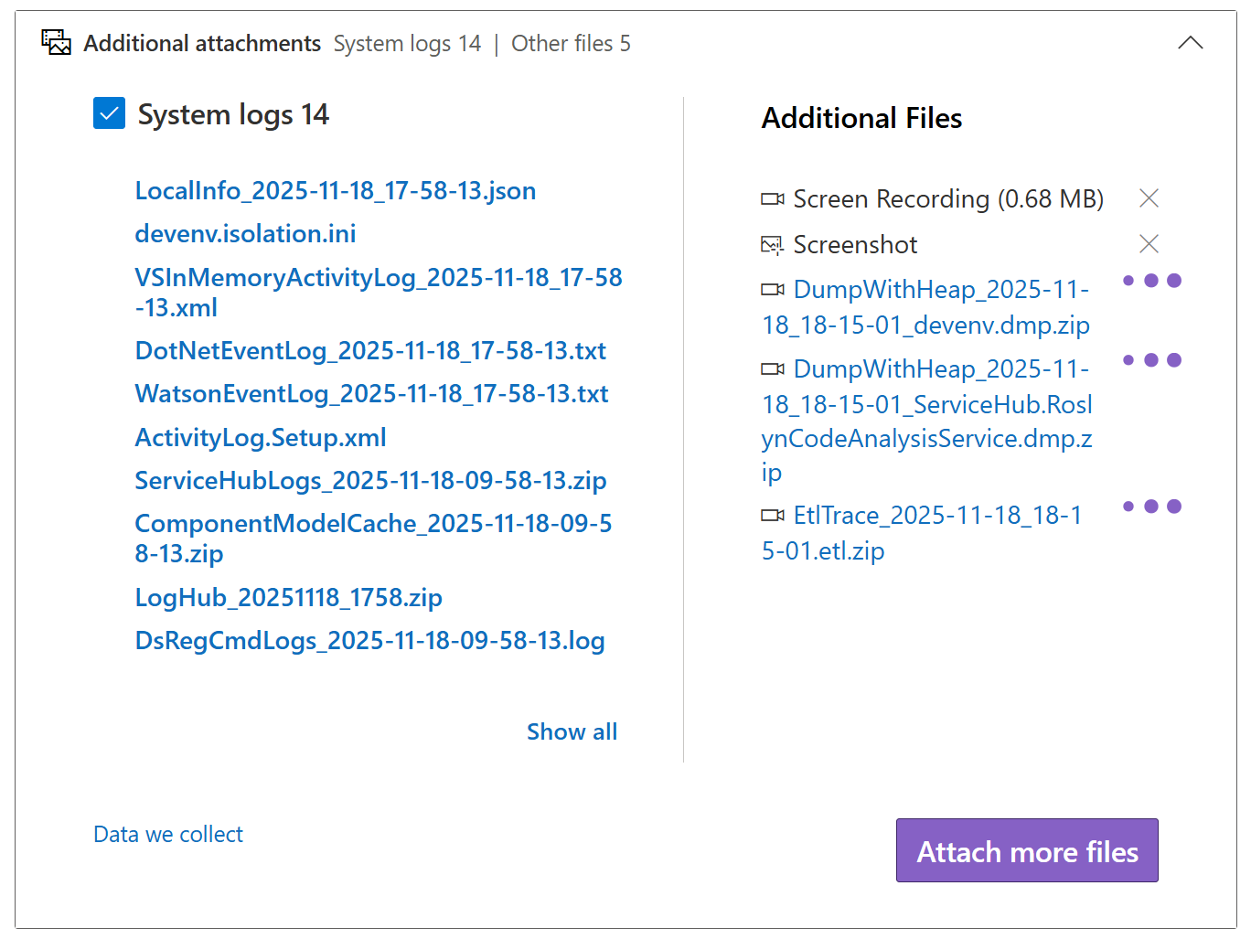The width and height of the screenshot is (1251, 939).
Task: Uncheck the System logs 14 checkbox
Action: coord(109,112)
